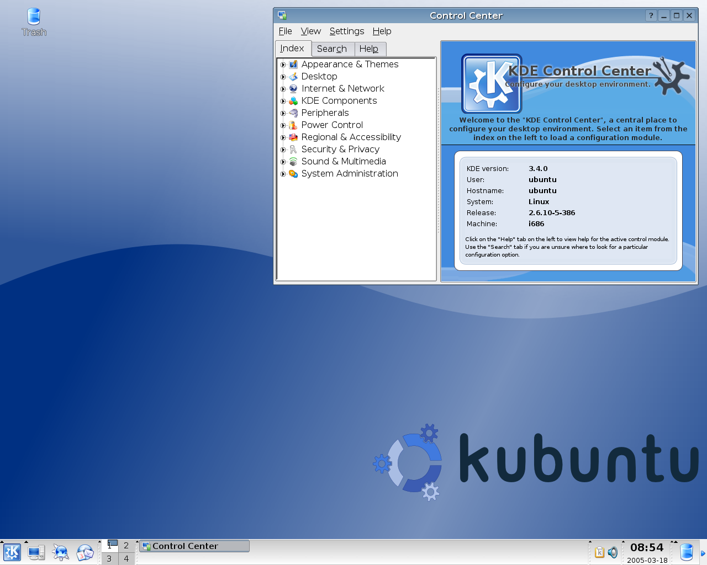707x565 pixels.
Task: Click the Regional & Accessibility flag icon
Action: tap(293, 137)
